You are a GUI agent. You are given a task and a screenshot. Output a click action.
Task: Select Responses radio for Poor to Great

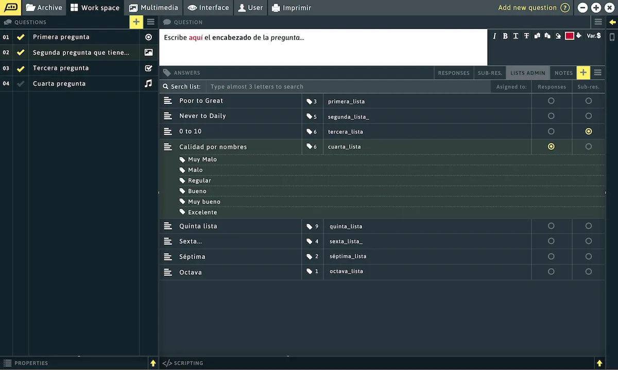tap(551, 101)
